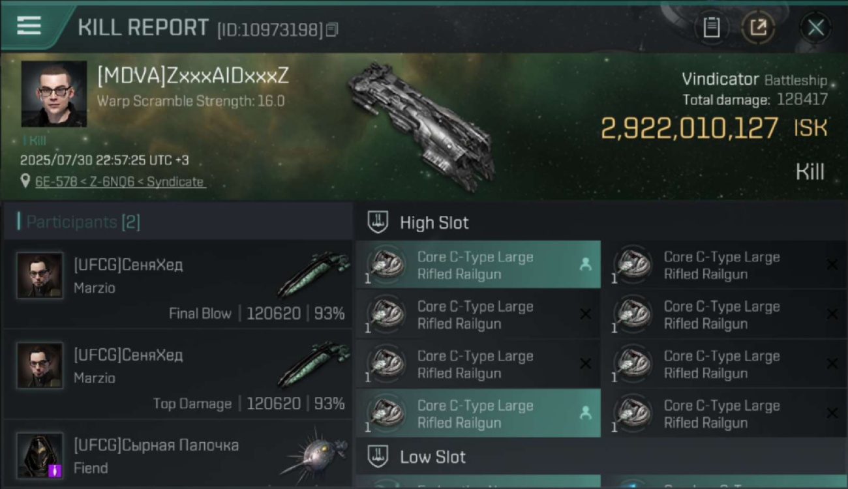Image resolution: width=848 pixels, height=489 pixels.
Task: Open victim ZxxxAIDxxxZ's portrait
Action: 54,94
